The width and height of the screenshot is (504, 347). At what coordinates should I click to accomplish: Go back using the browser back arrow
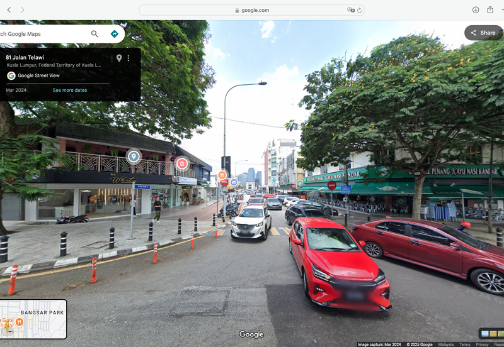(x=9, y=10)
